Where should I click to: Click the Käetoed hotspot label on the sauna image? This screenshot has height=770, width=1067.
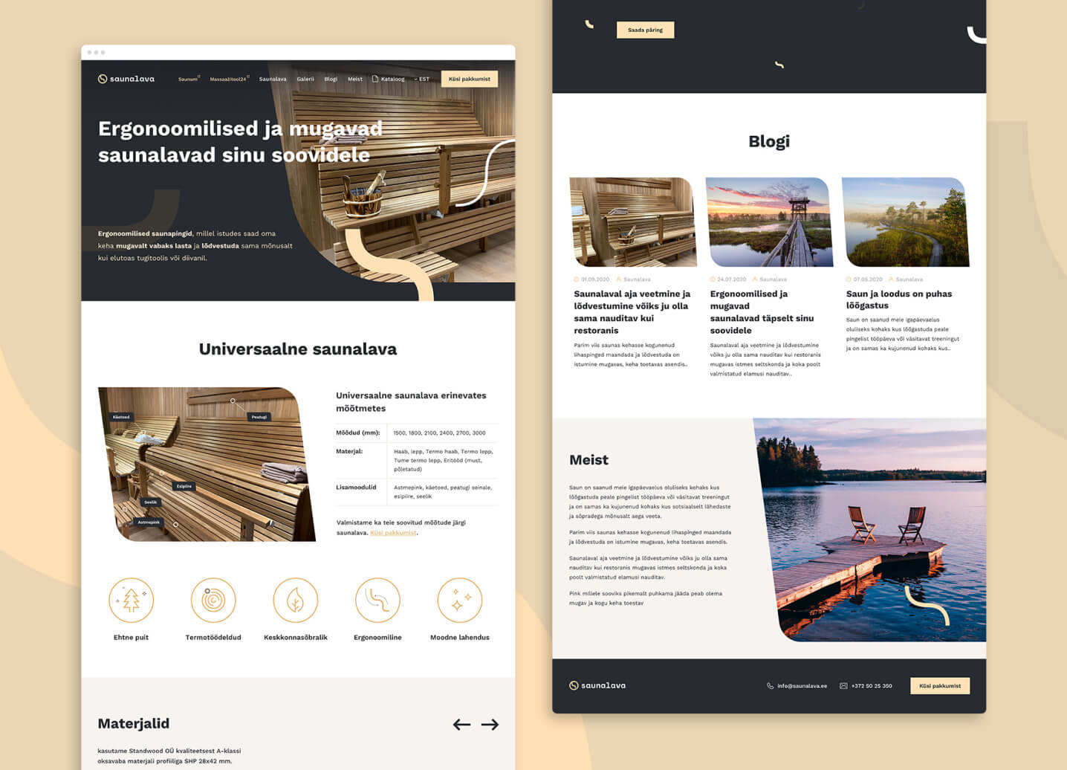tap(121, 417)
